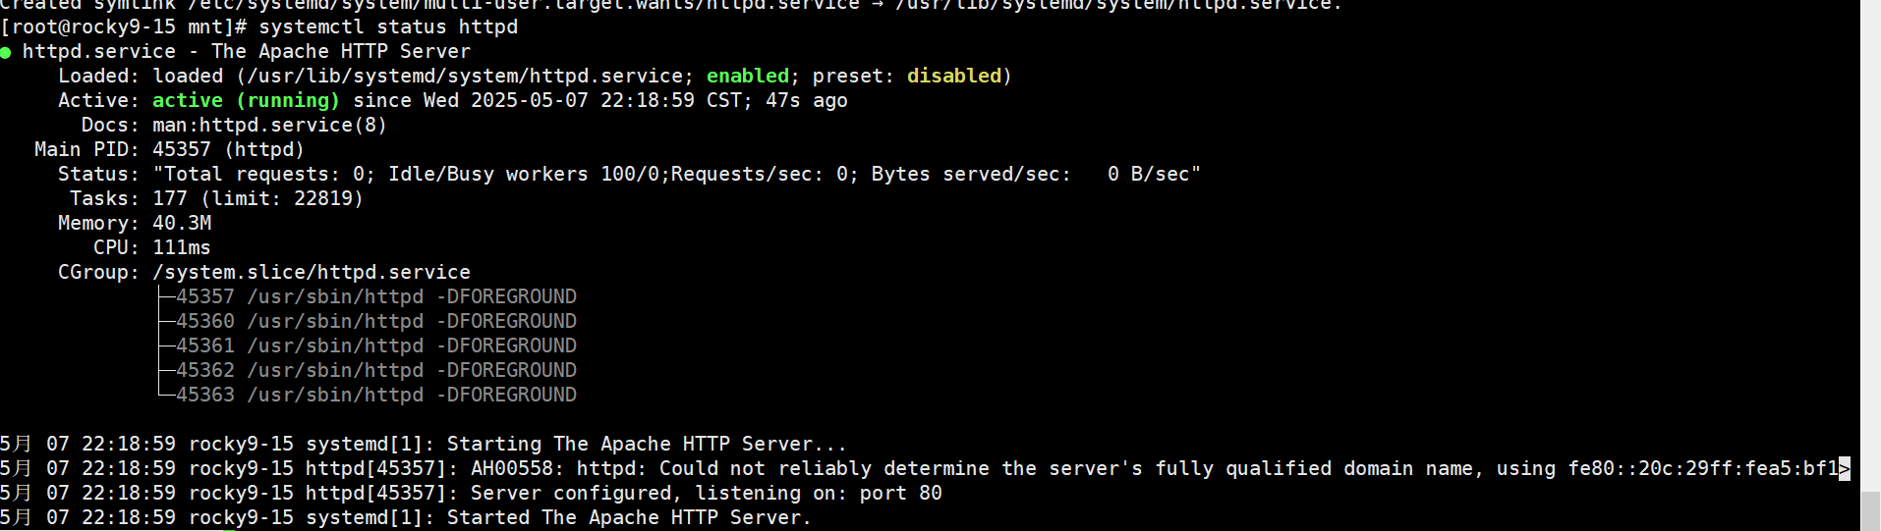
Task: Click the green 'enabled' status text
Action: click(x=747, y=76)
